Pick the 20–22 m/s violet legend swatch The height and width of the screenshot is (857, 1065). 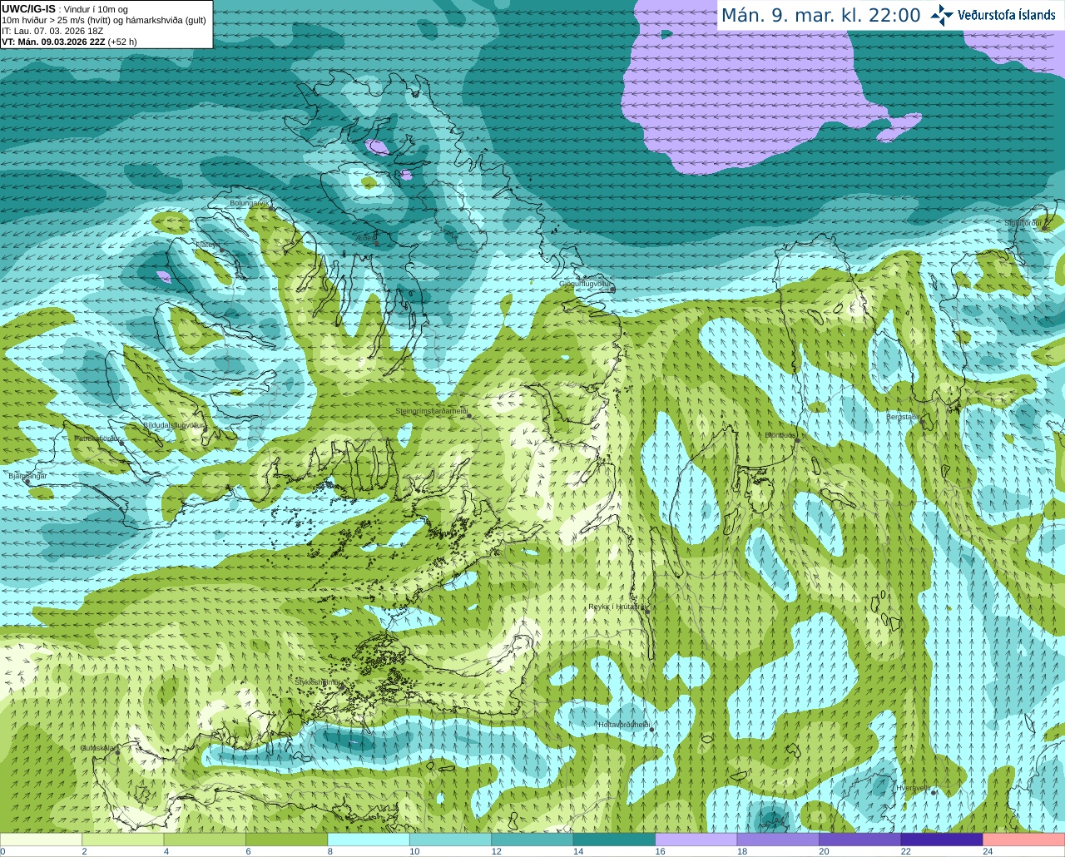click(860, 840)
